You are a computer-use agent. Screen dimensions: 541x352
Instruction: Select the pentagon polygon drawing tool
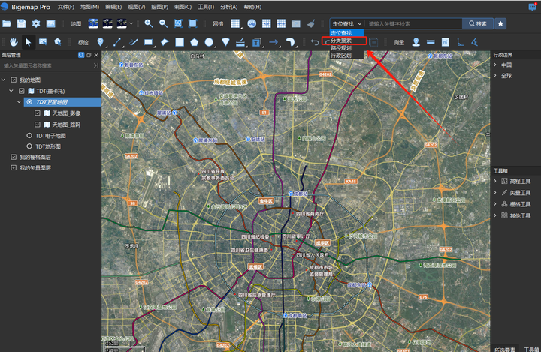pyautogui.click(x=195, y=42)
